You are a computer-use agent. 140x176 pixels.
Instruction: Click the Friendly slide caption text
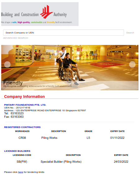click(x=37, y=86)
